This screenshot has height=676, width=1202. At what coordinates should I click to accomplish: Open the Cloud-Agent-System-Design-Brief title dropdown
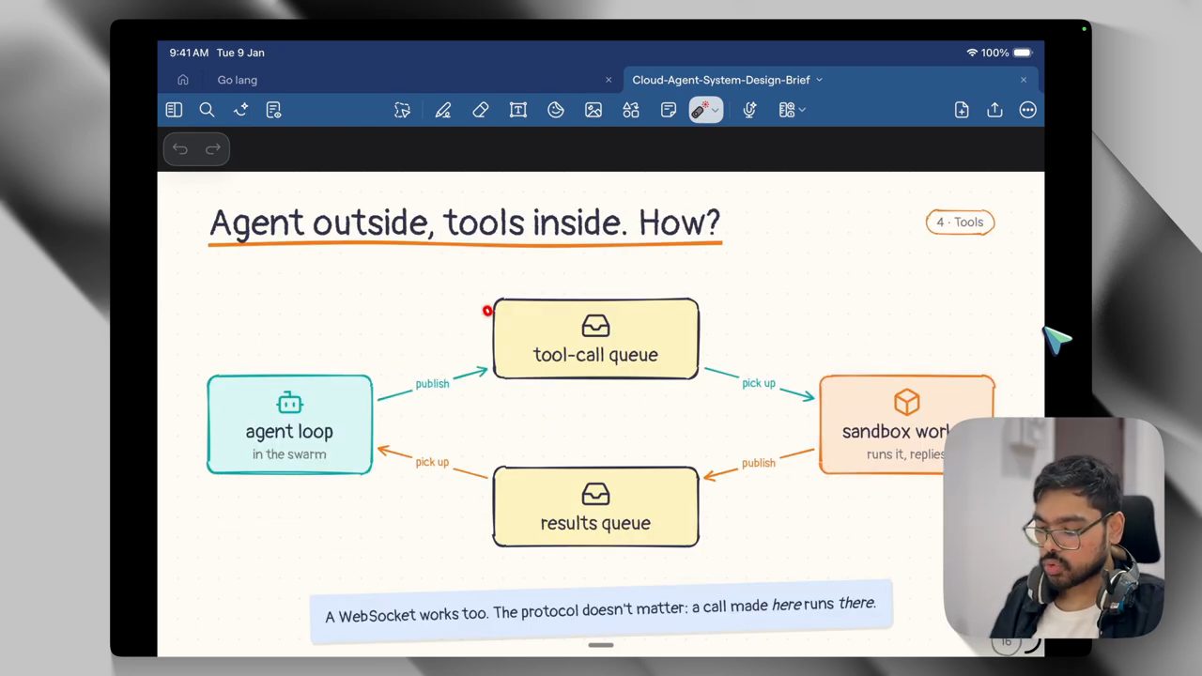pos(819,80)
